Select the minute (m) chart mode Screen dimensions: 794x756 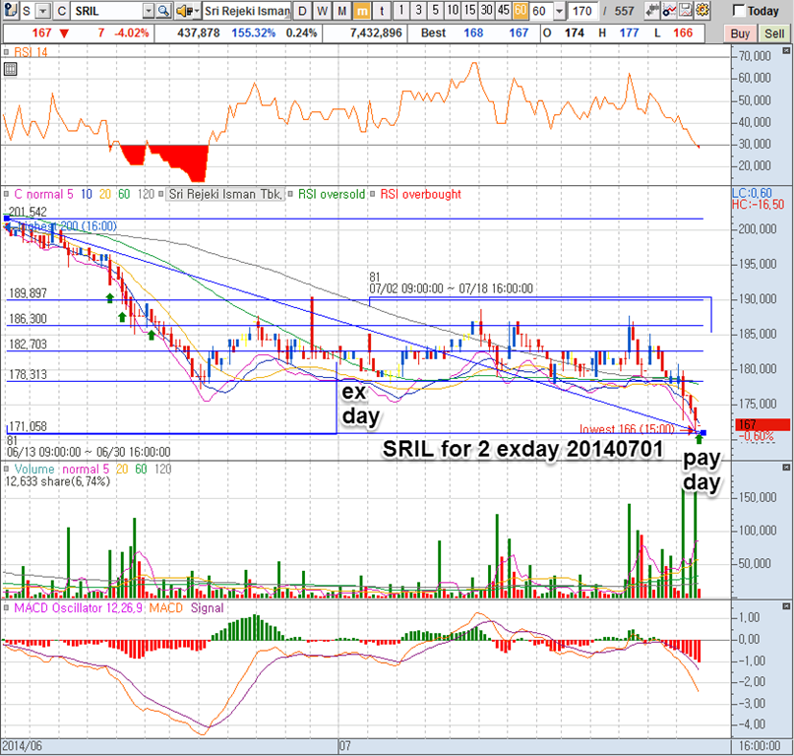(362, 11)
